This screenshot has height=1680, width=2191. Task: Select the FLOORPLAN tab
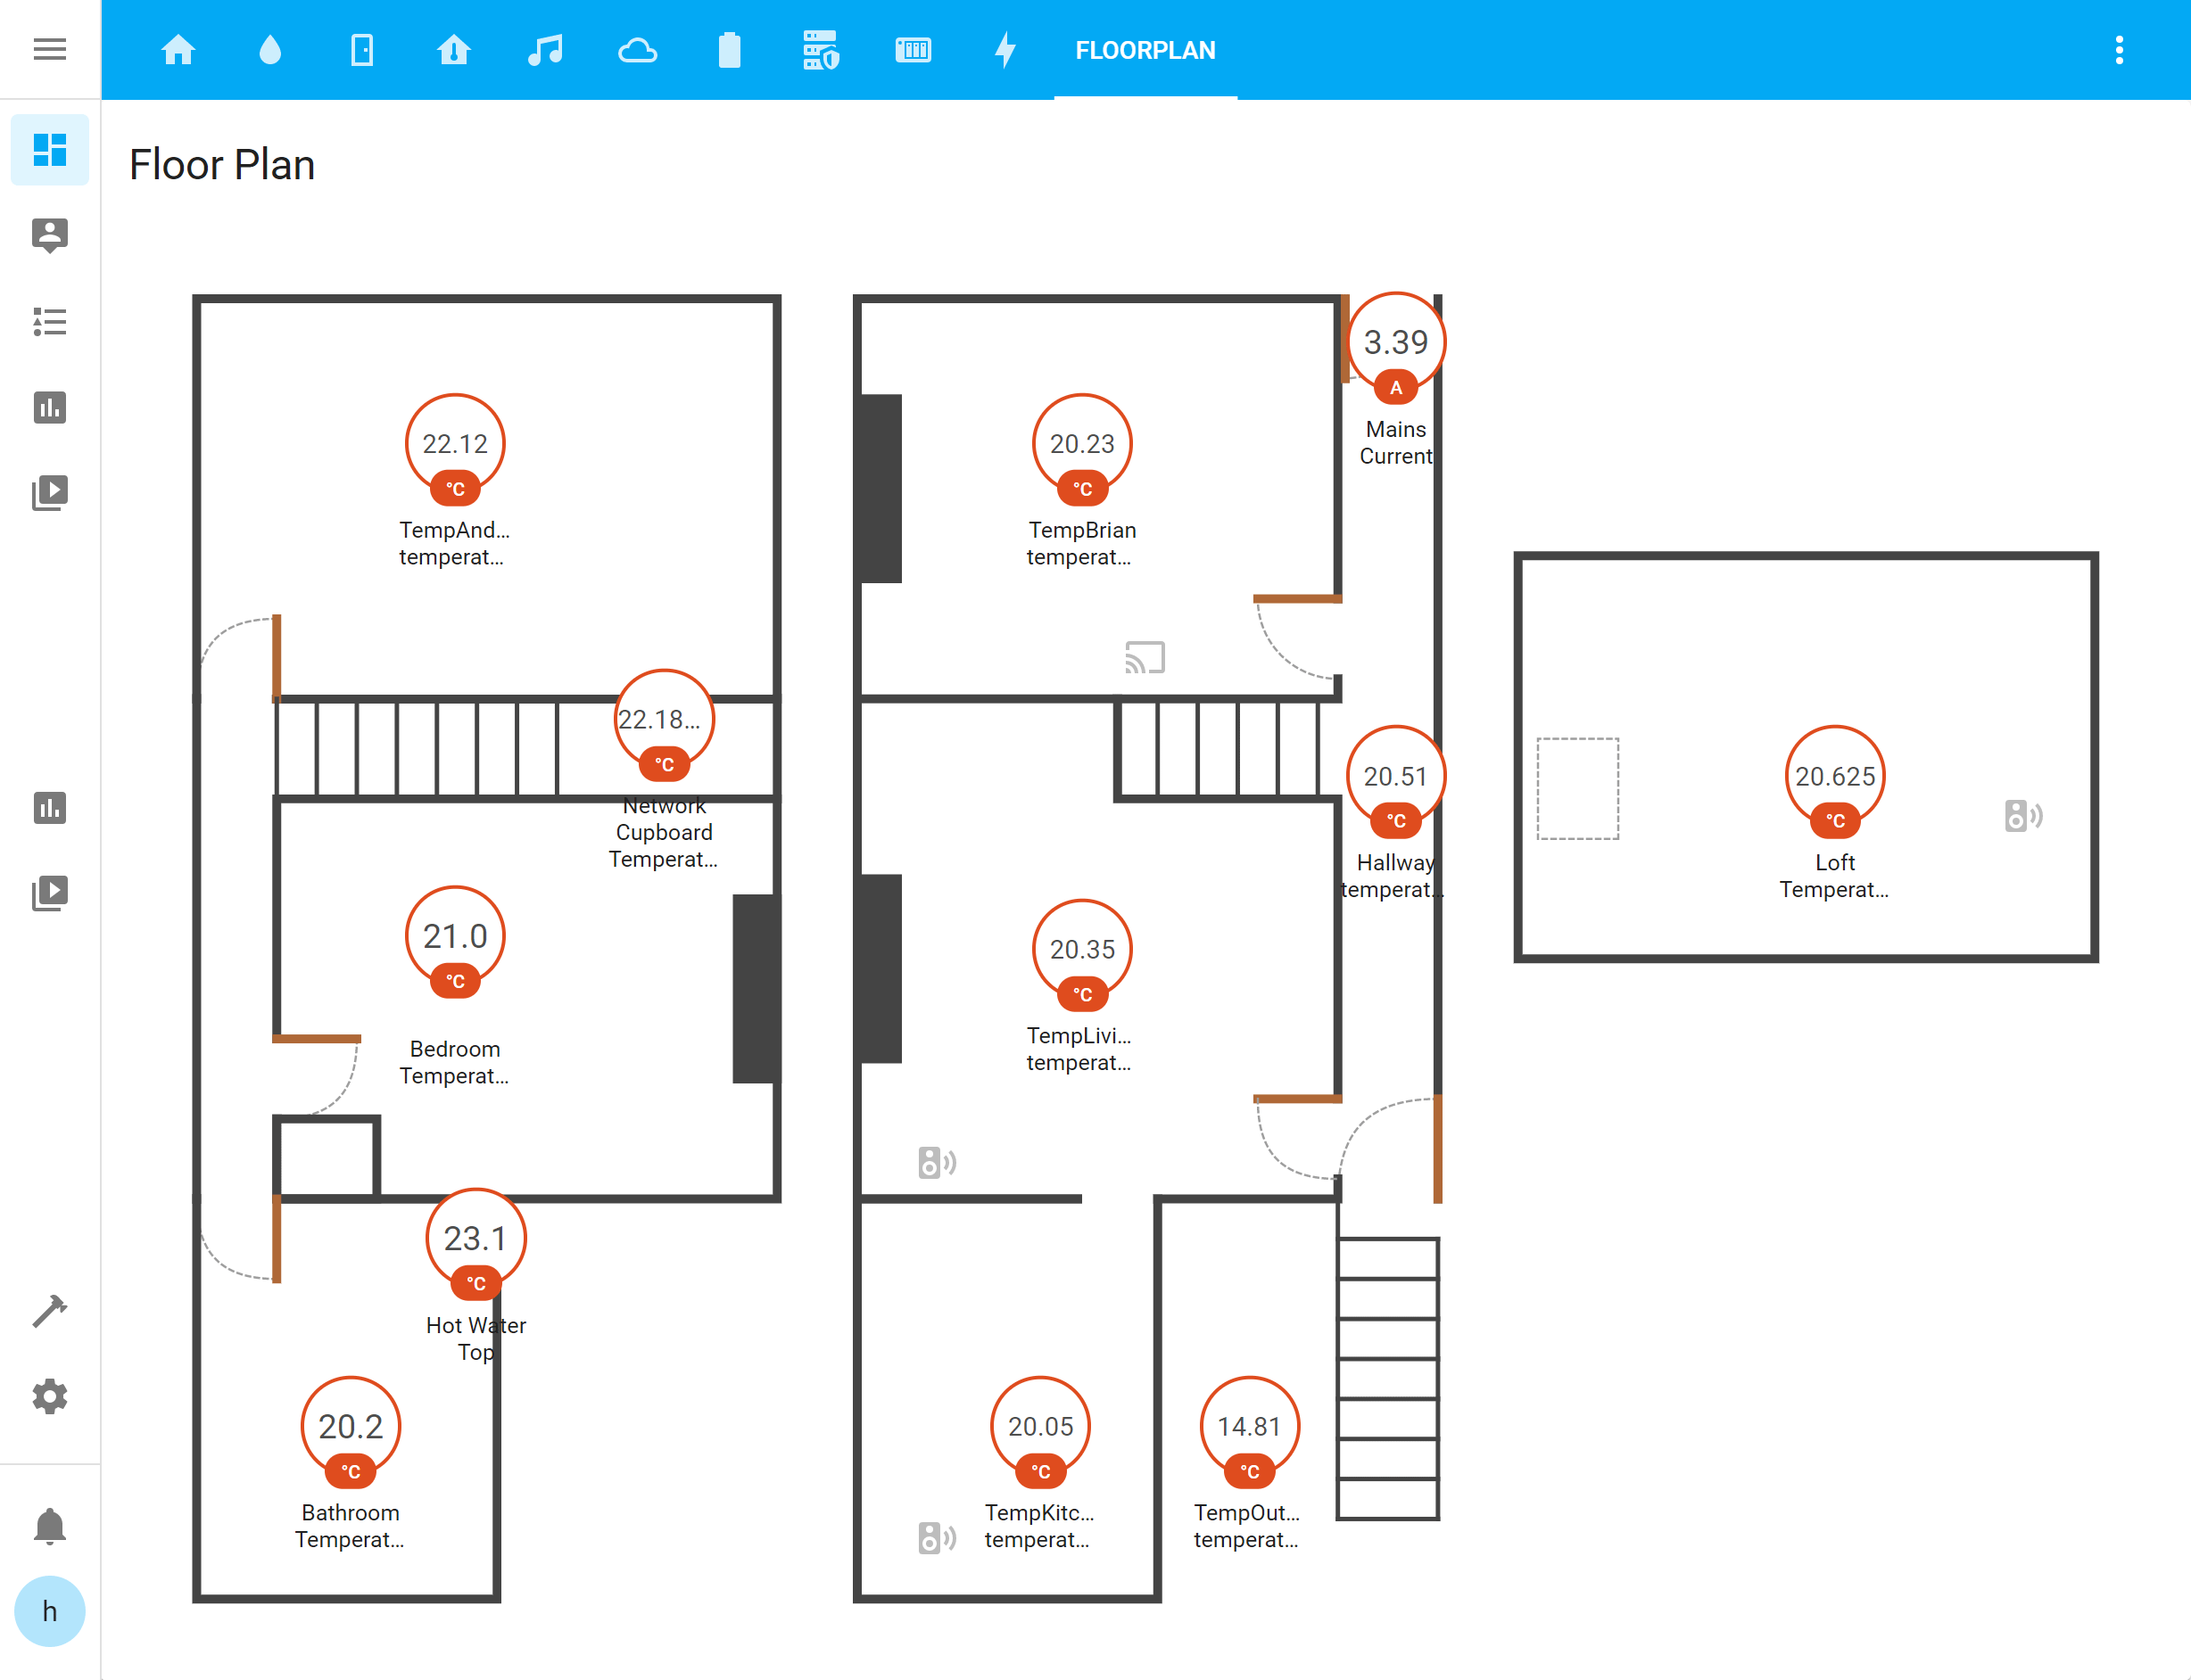pos(1145,50)
